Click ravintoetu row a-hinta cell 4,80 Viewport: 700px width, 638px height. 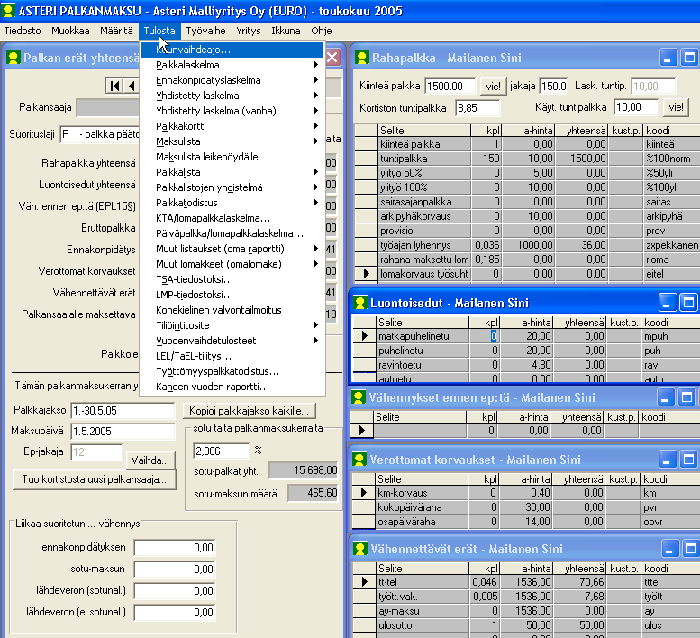[526, 365]
